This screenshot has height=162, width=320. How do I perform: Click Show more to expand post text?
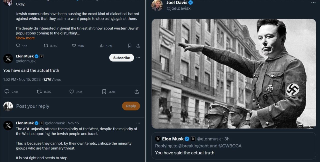pyautogui.click(x=25, y=38)
